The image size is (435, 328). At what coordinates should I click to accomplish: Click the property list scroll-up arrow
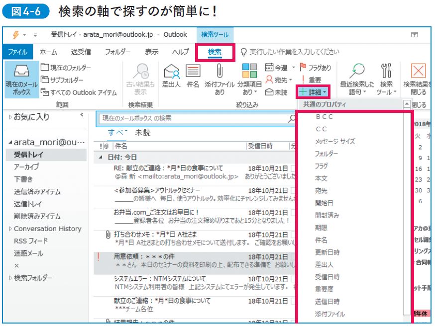tap(407, 104)
